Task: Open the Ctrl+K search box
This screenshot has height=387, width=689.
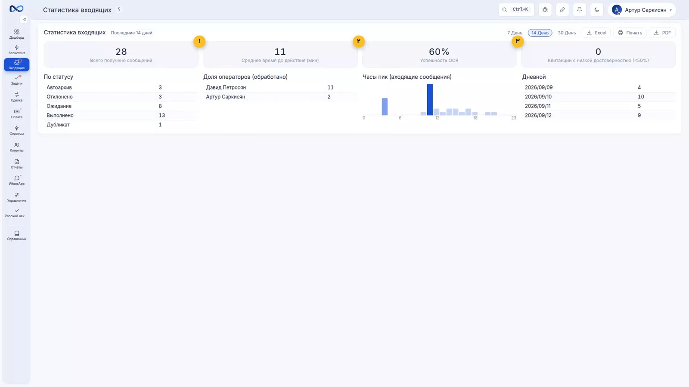Action: [516, 9]
